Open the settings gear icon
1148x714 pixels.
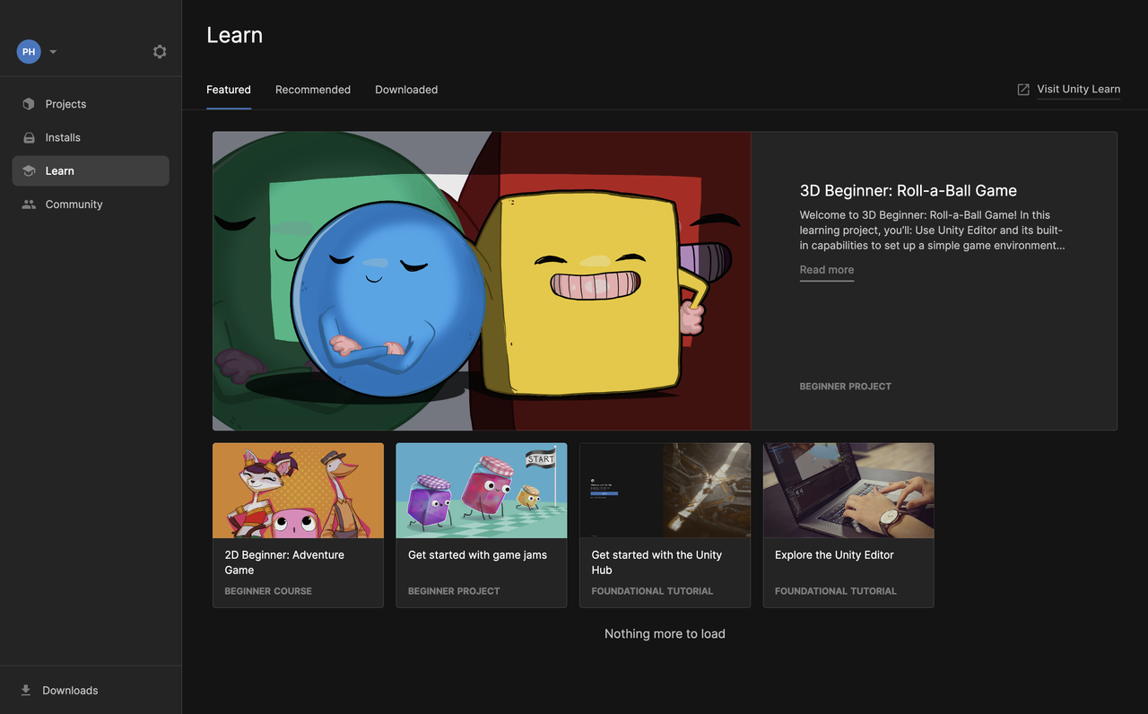[x=160, y=52]
